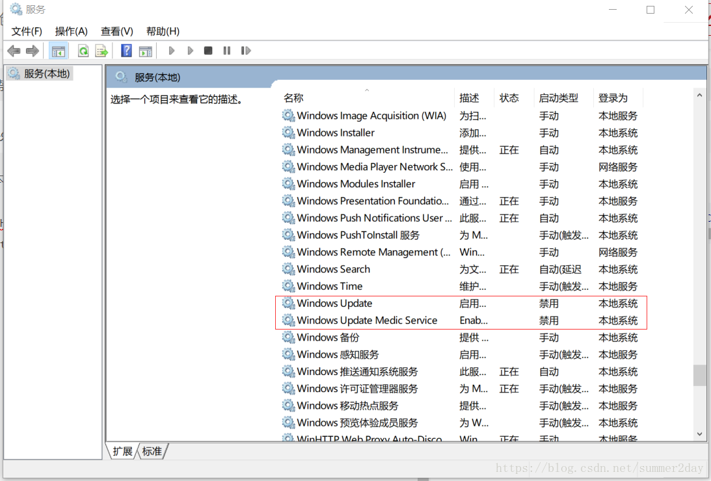The height and width of the screenshot is (481, 711).
Task: Click gear icon of Windows Installer row
Action: pos(288,132)
